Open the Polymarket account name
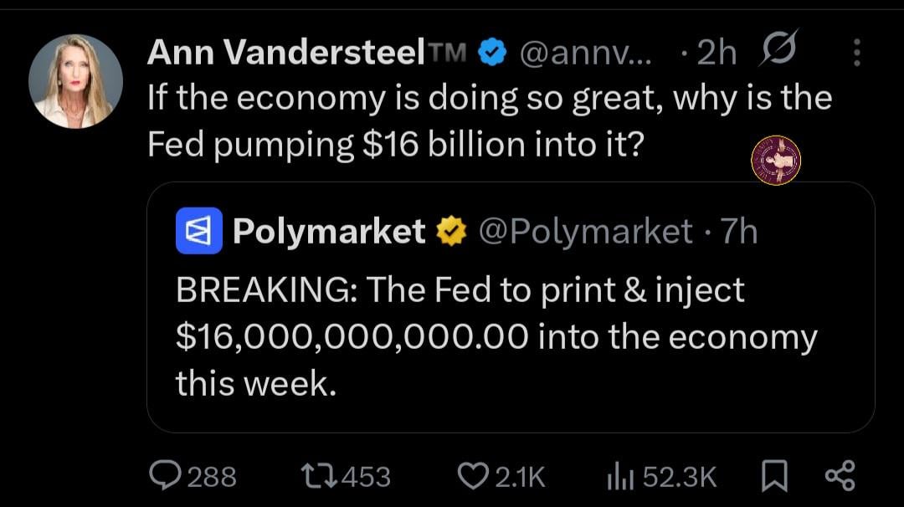Viewport: 904px width, 507px height. [x=329, y=231]
